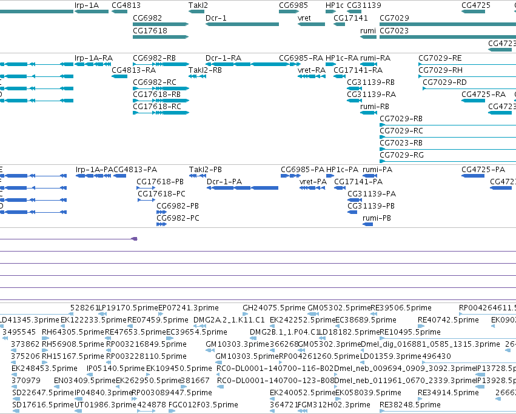Image resolution: width=516 pixels, height=414 pixels.
Task: Click the CG17141 gene label
Action: coord(350,18)
